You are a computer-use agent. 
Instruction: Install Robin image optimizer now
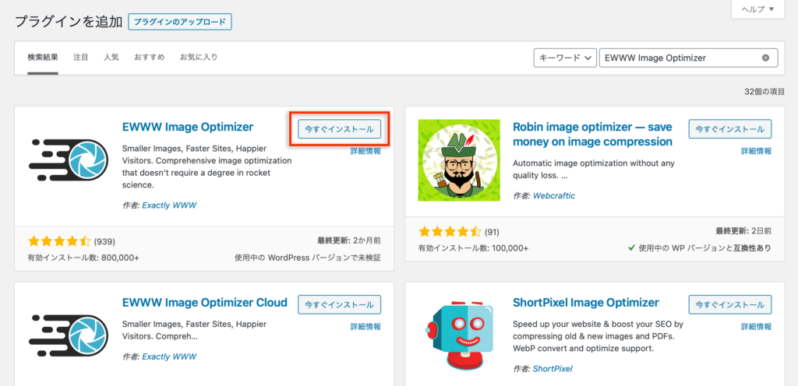730,129
